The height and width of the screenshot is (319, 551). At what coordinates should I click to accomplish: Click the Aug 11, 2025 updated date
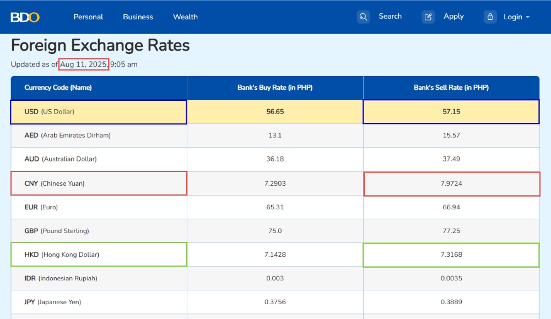click(x=84, y=64)
